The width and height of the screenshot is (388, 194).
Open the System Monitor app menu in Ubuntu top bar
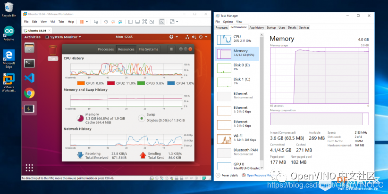click(63, 37)
